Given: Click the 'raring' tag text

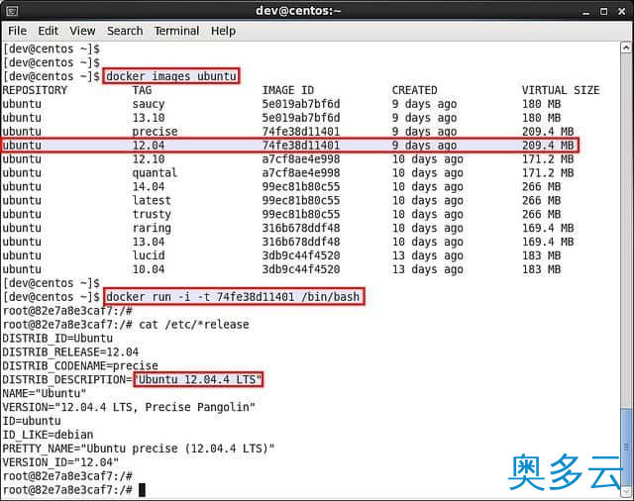Looking at the screenshot, I should [x=152, y=229].
